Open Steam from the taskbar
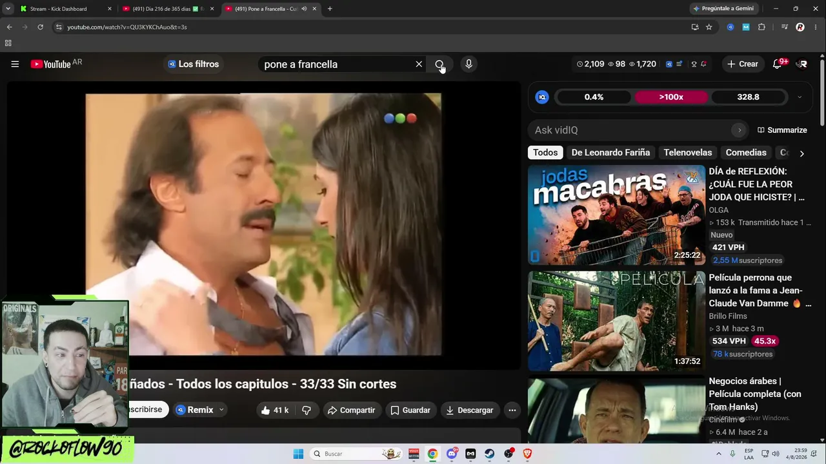Screen dimensions: 826x464 point(490,454)
